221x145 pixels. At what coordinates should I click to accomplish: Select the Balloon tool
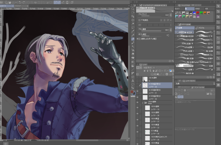pos(133,84)
